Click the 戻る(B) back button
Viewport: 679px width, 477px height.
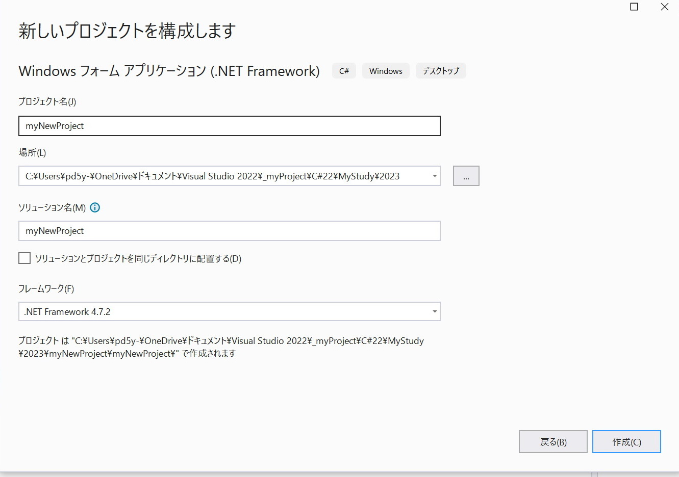click(553, 442)
